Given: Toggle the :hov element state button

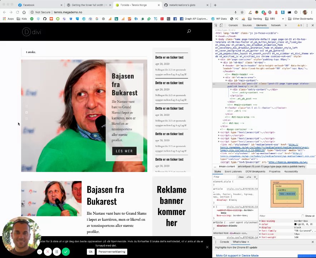Looking at the screenshot, I should click(x=241, y=177).
